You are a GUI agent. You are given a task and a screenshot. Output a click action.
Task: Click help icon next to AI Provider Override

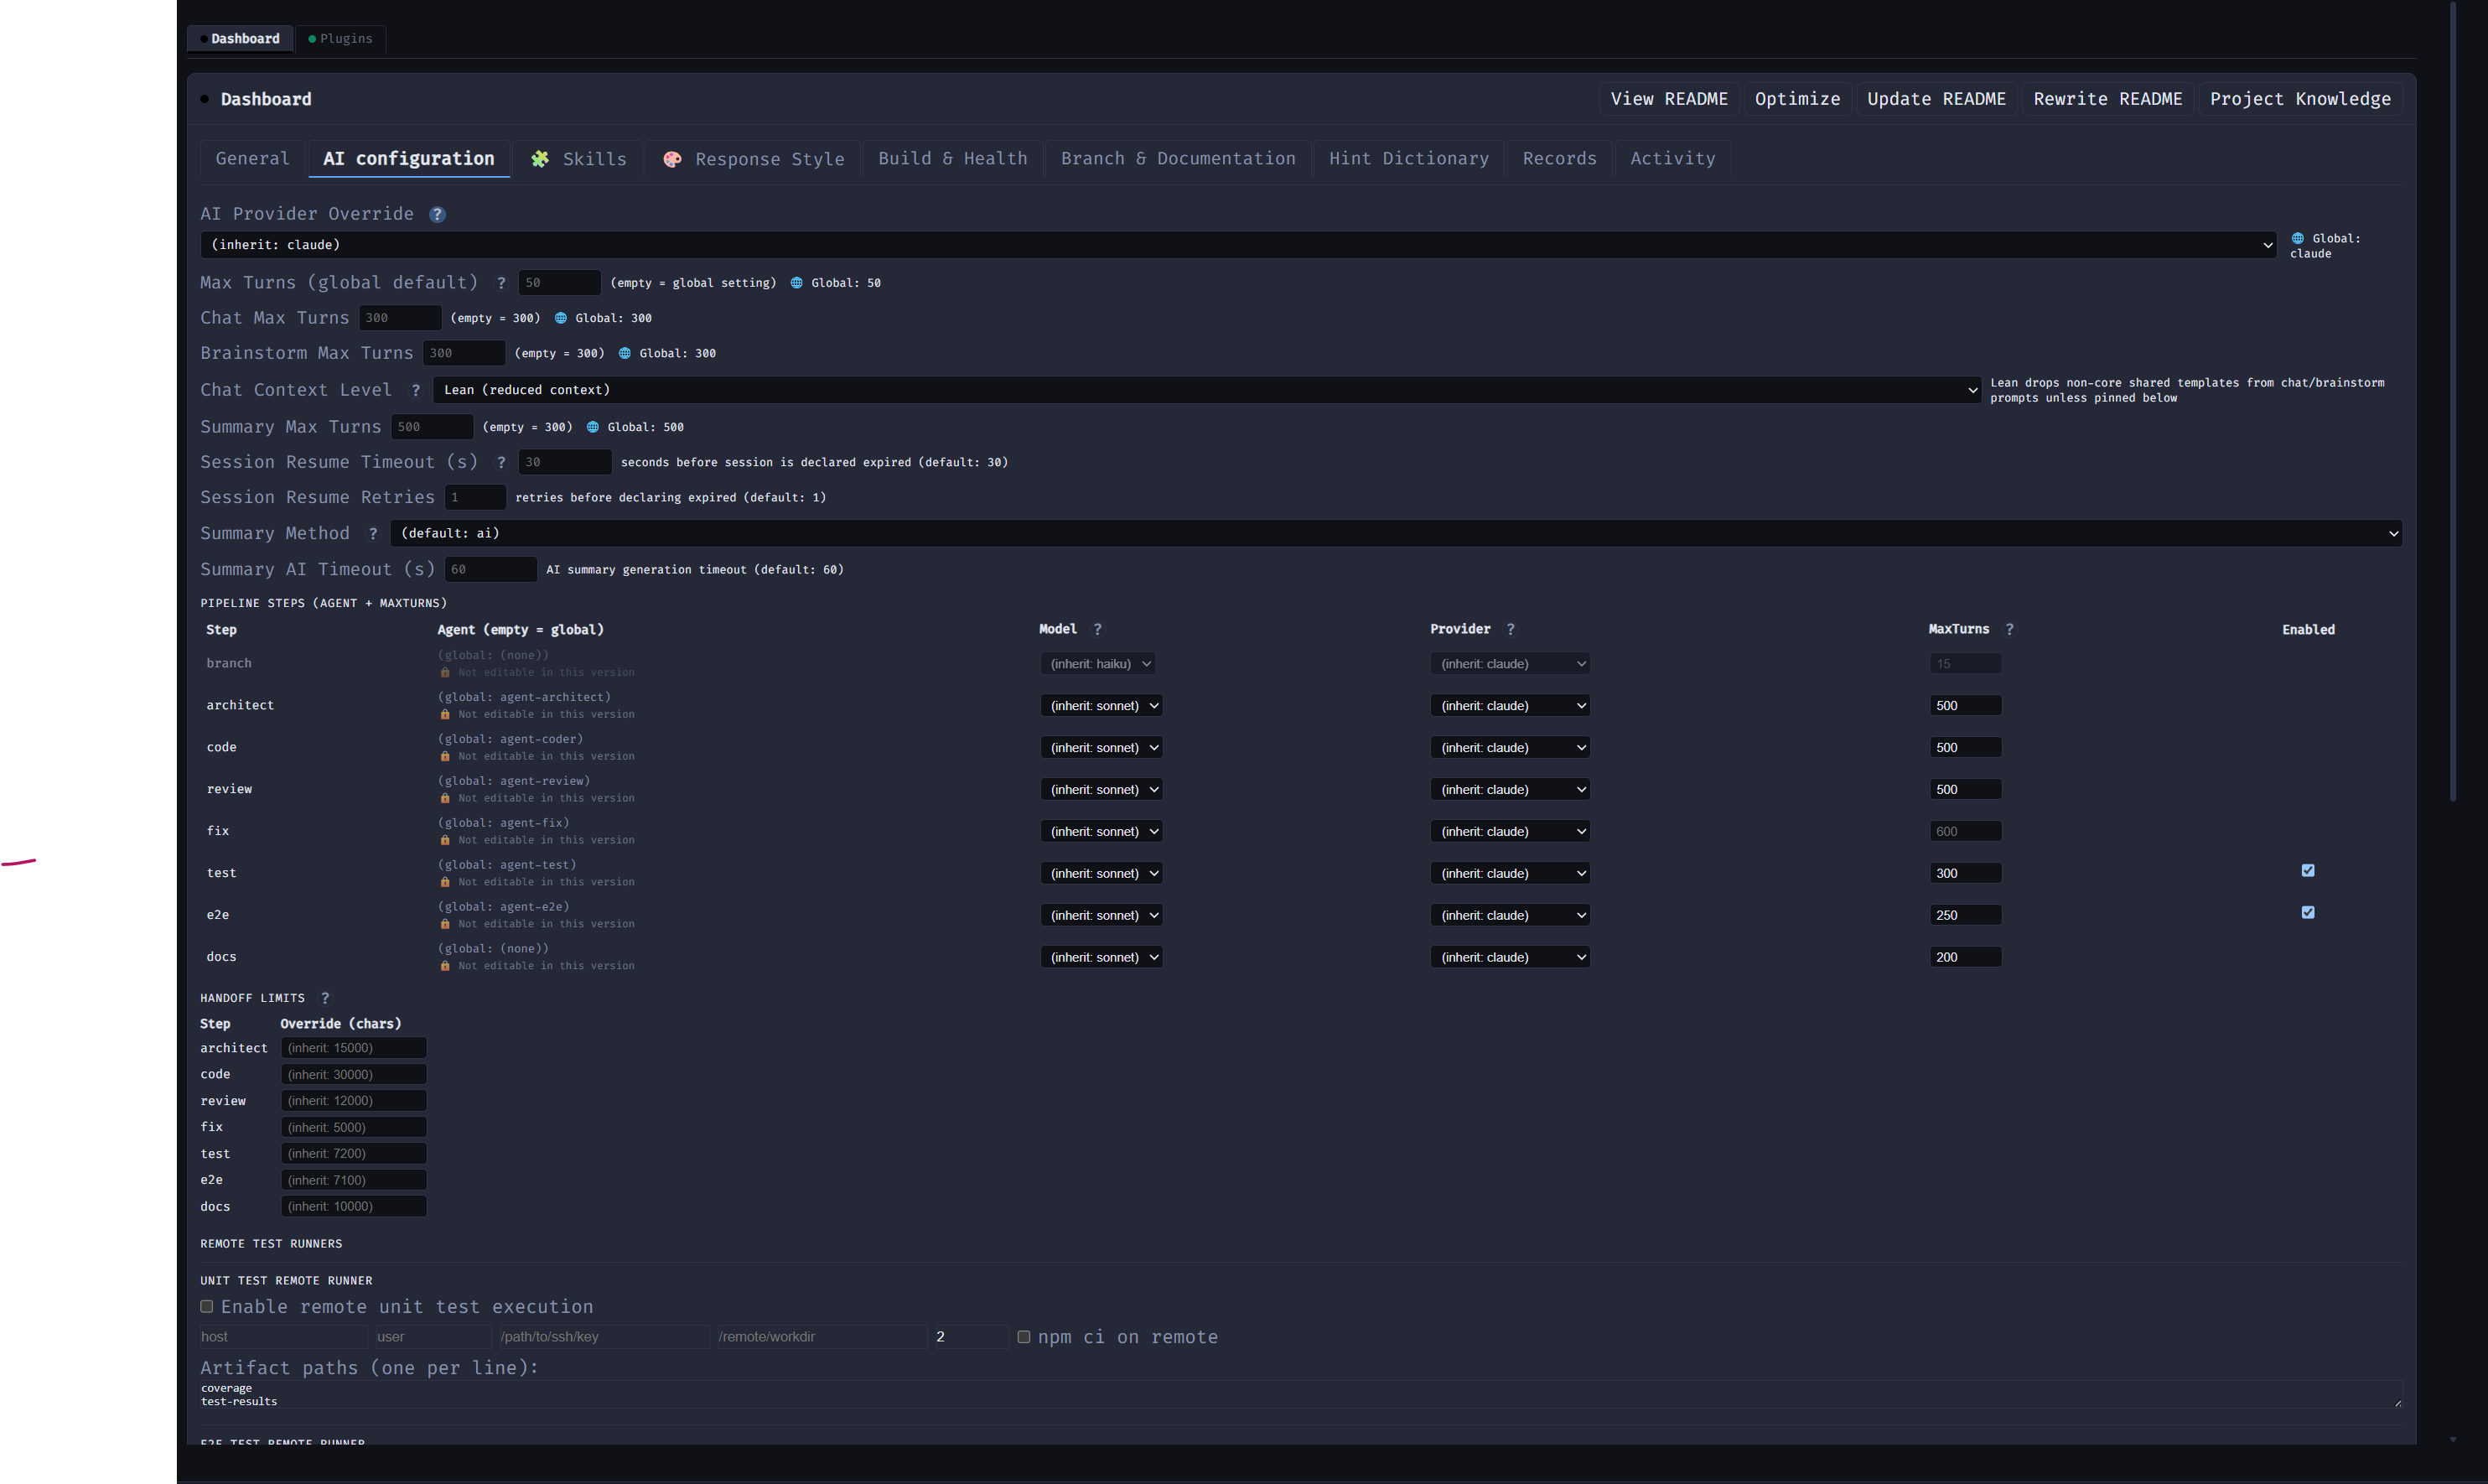pos(437,214)
